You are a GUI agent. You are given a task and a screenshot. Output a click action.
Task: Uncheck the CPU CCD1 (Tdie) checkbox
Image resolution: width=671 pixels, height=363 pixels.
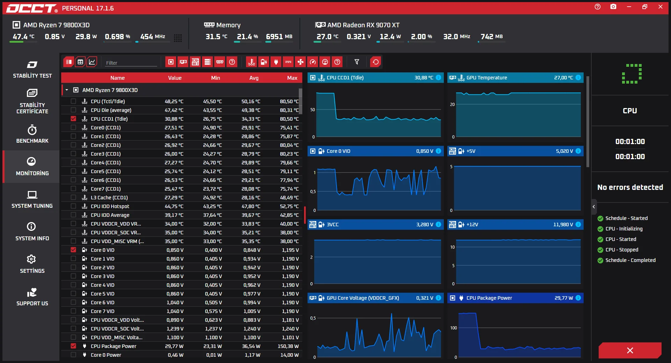coord(73,119)
